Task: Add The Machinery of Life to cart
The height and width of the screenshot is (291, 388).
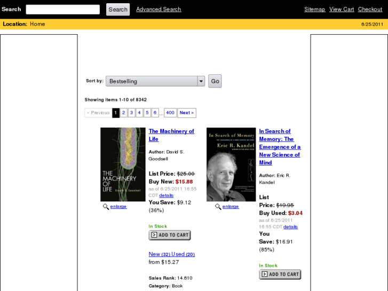Action: (x=170, y=235)
